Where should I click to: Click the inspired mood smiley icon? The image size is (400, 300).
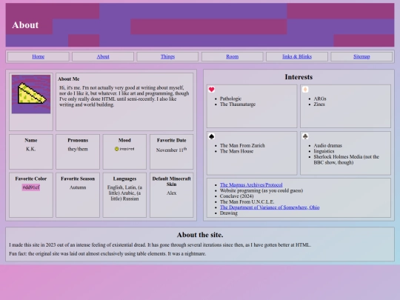(116, 149)
